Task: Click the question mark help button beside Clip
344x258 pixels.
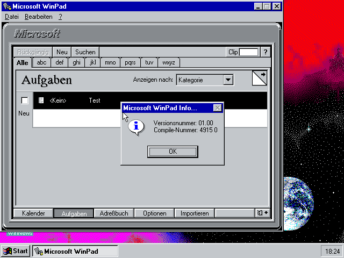Action: [265, 52]
